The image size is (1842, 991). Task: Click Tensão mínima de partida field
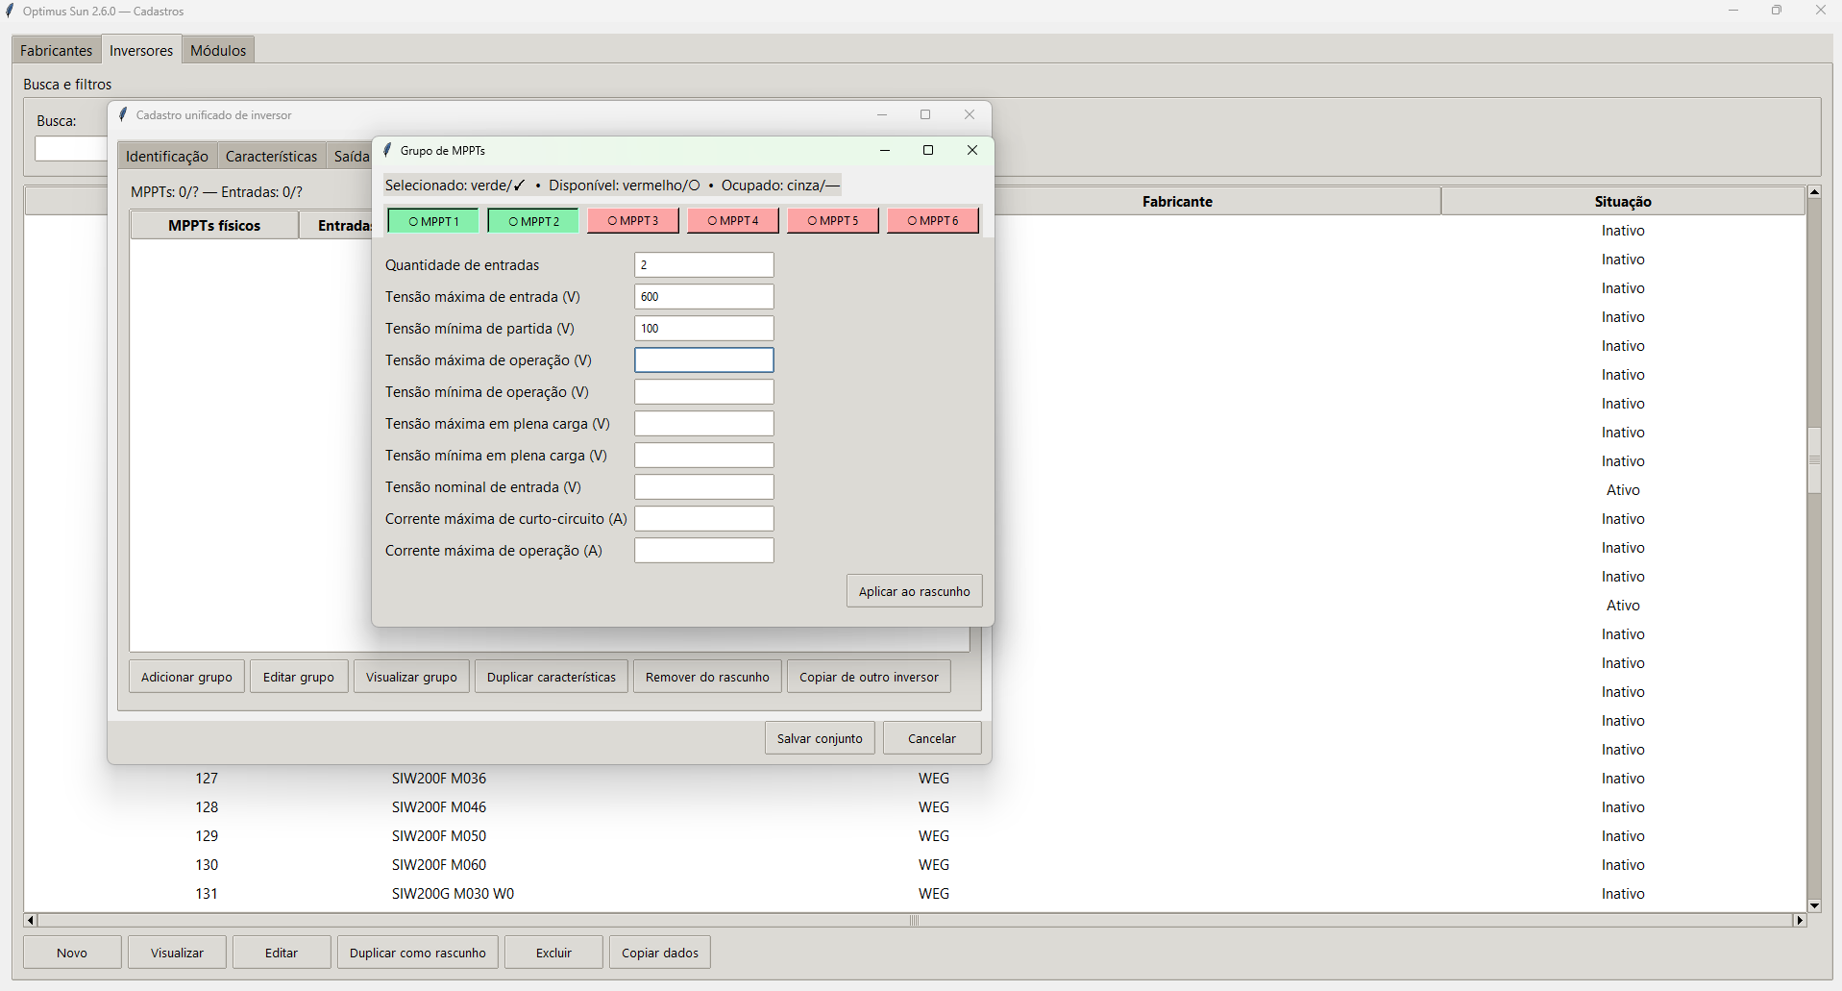coord(704,329)
